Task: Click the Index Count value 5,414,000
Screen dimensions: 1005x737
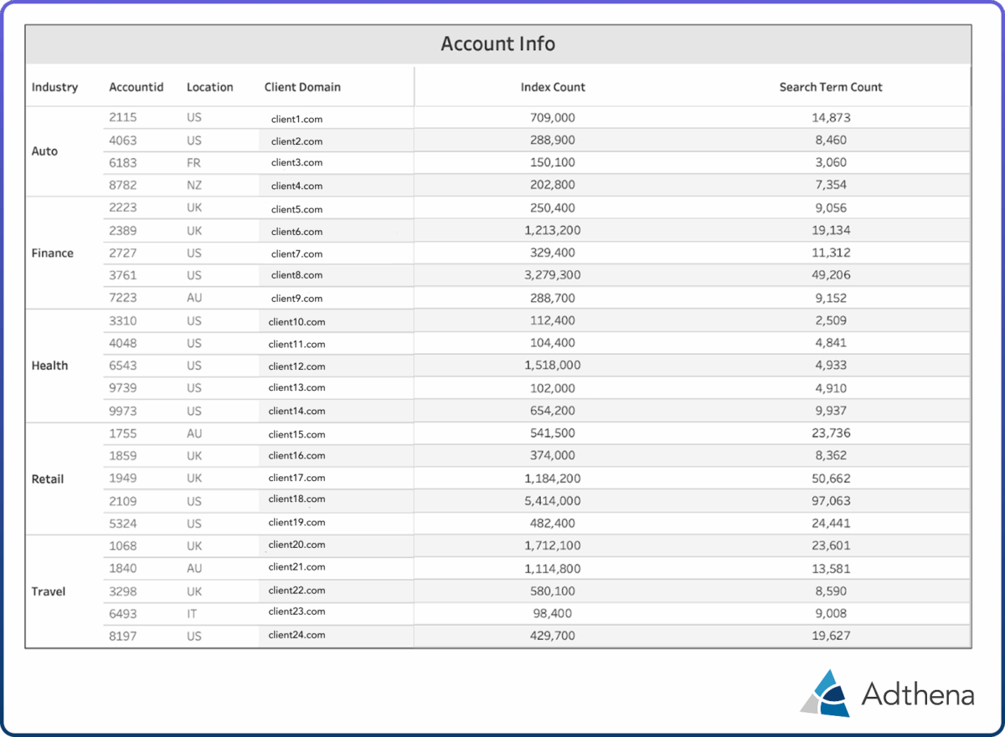Action: tap(553, 500)
